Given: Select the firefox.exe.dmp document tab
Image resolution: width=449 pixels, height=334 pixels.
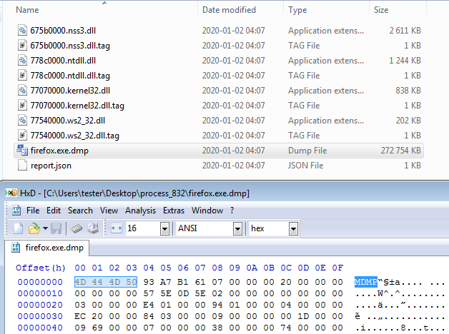Looking at the screenshot, I should [47, 248].
